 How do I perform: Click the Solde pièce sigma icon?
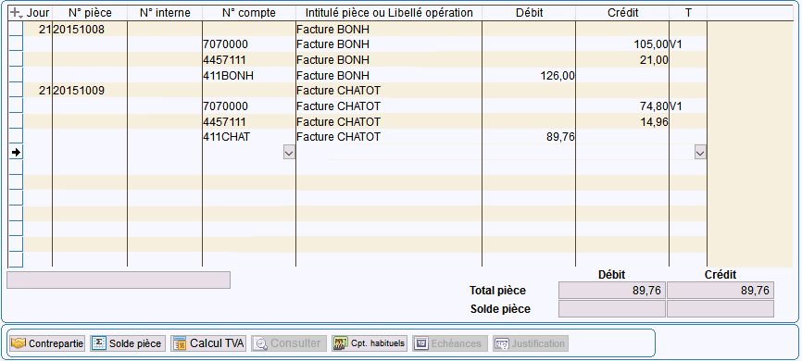[99, 343]
